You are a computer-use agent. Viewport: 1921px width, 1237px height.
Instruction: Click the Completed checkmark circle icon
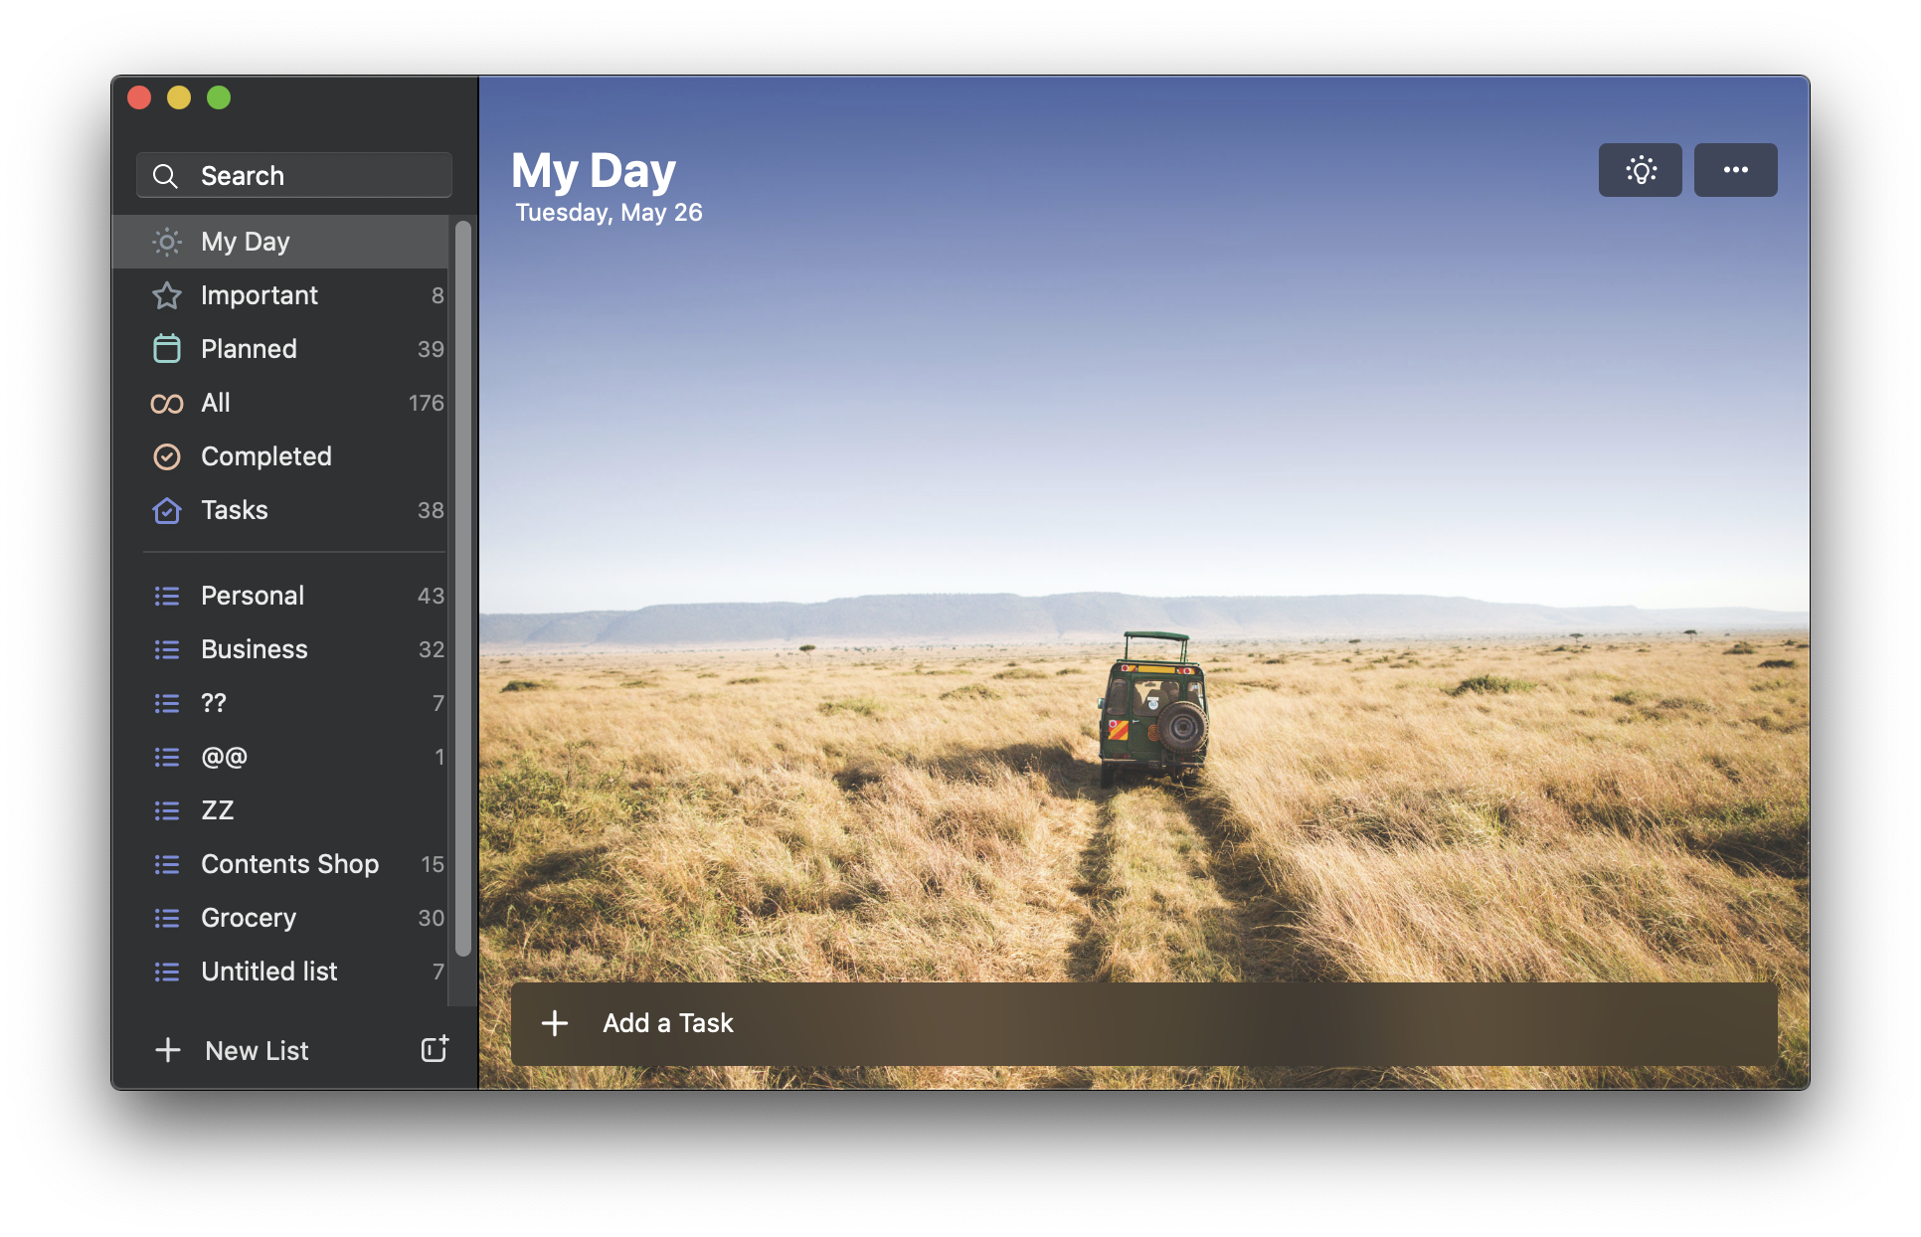tap(167, 456)
